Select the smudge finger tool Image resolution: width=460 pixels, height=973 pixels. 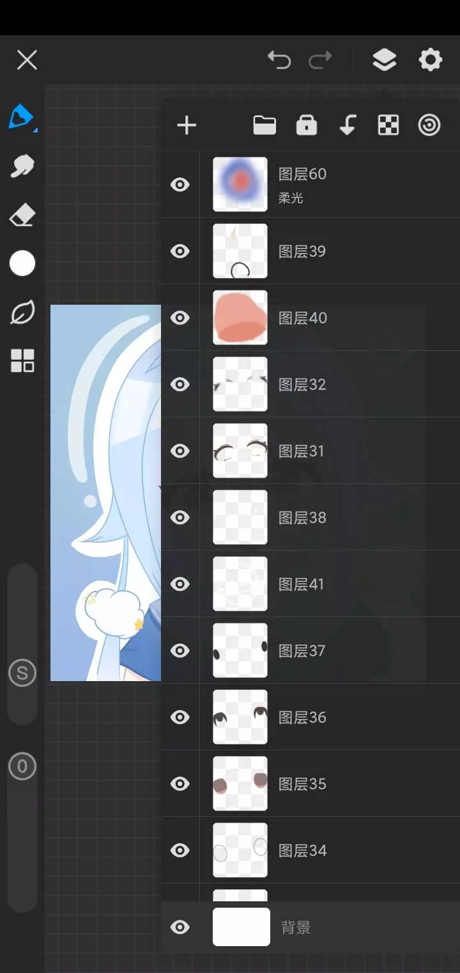coord(22,166)
